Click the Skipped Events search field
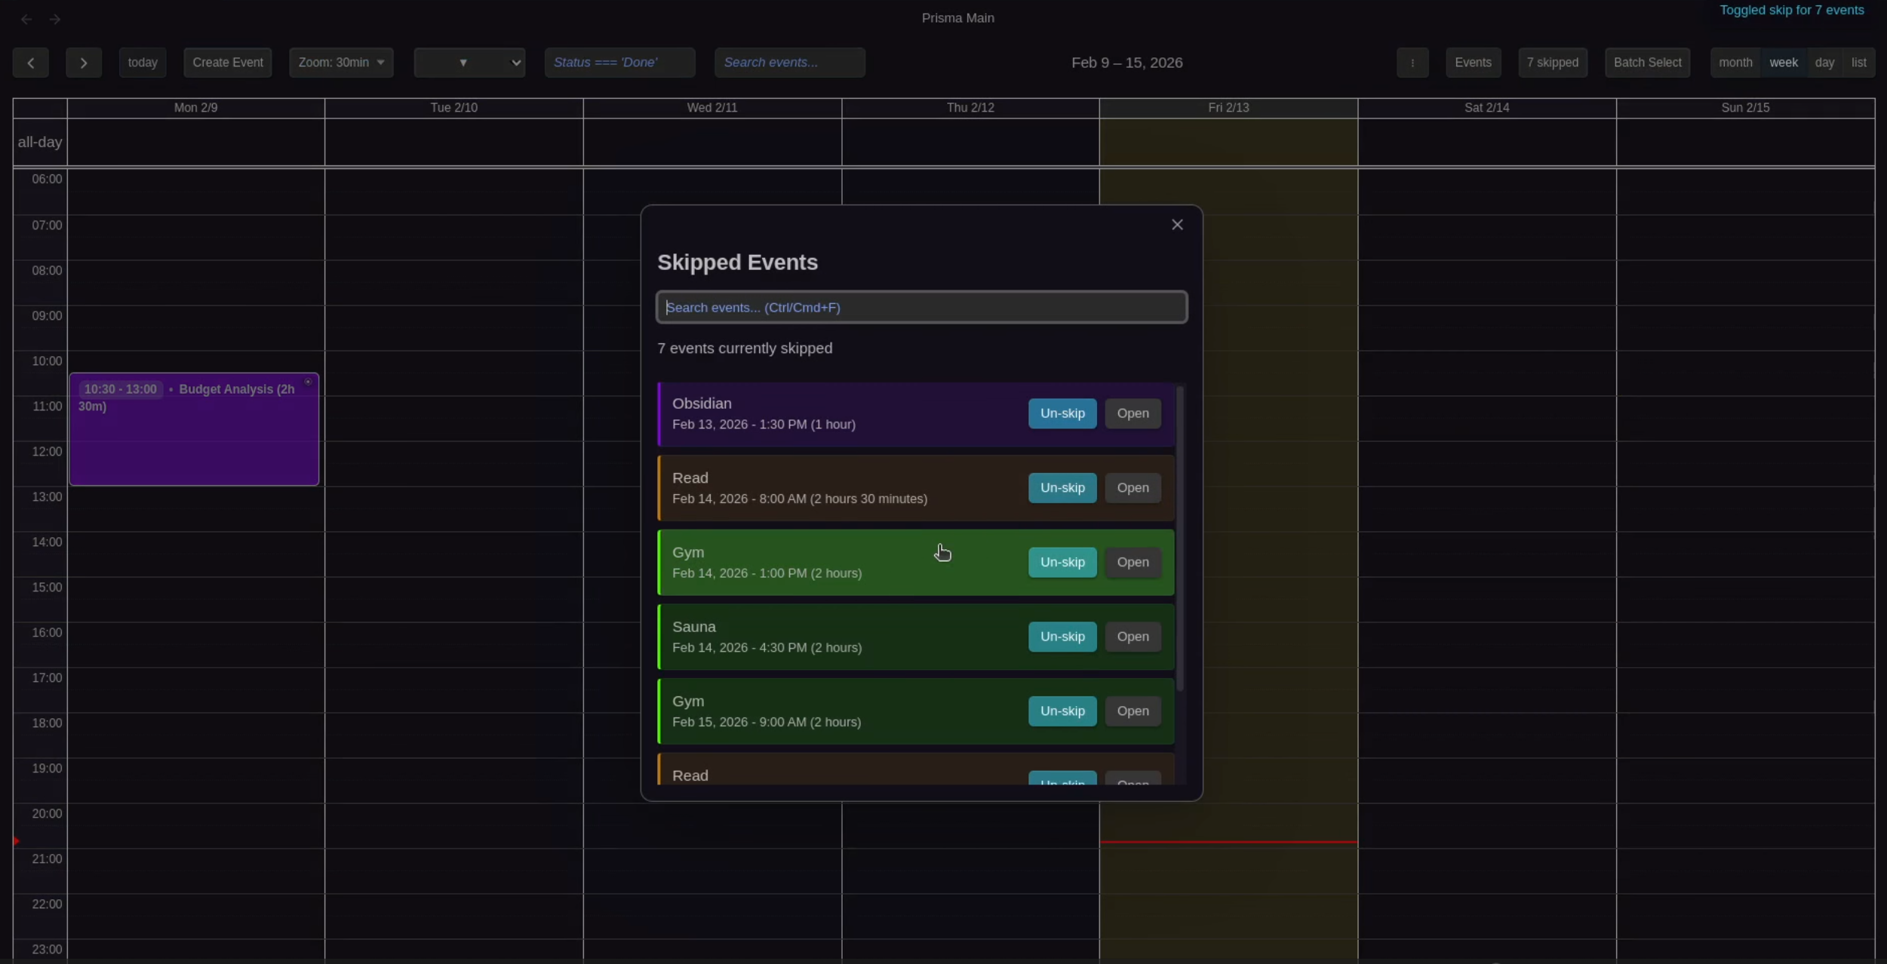 (x=920, y=307)
